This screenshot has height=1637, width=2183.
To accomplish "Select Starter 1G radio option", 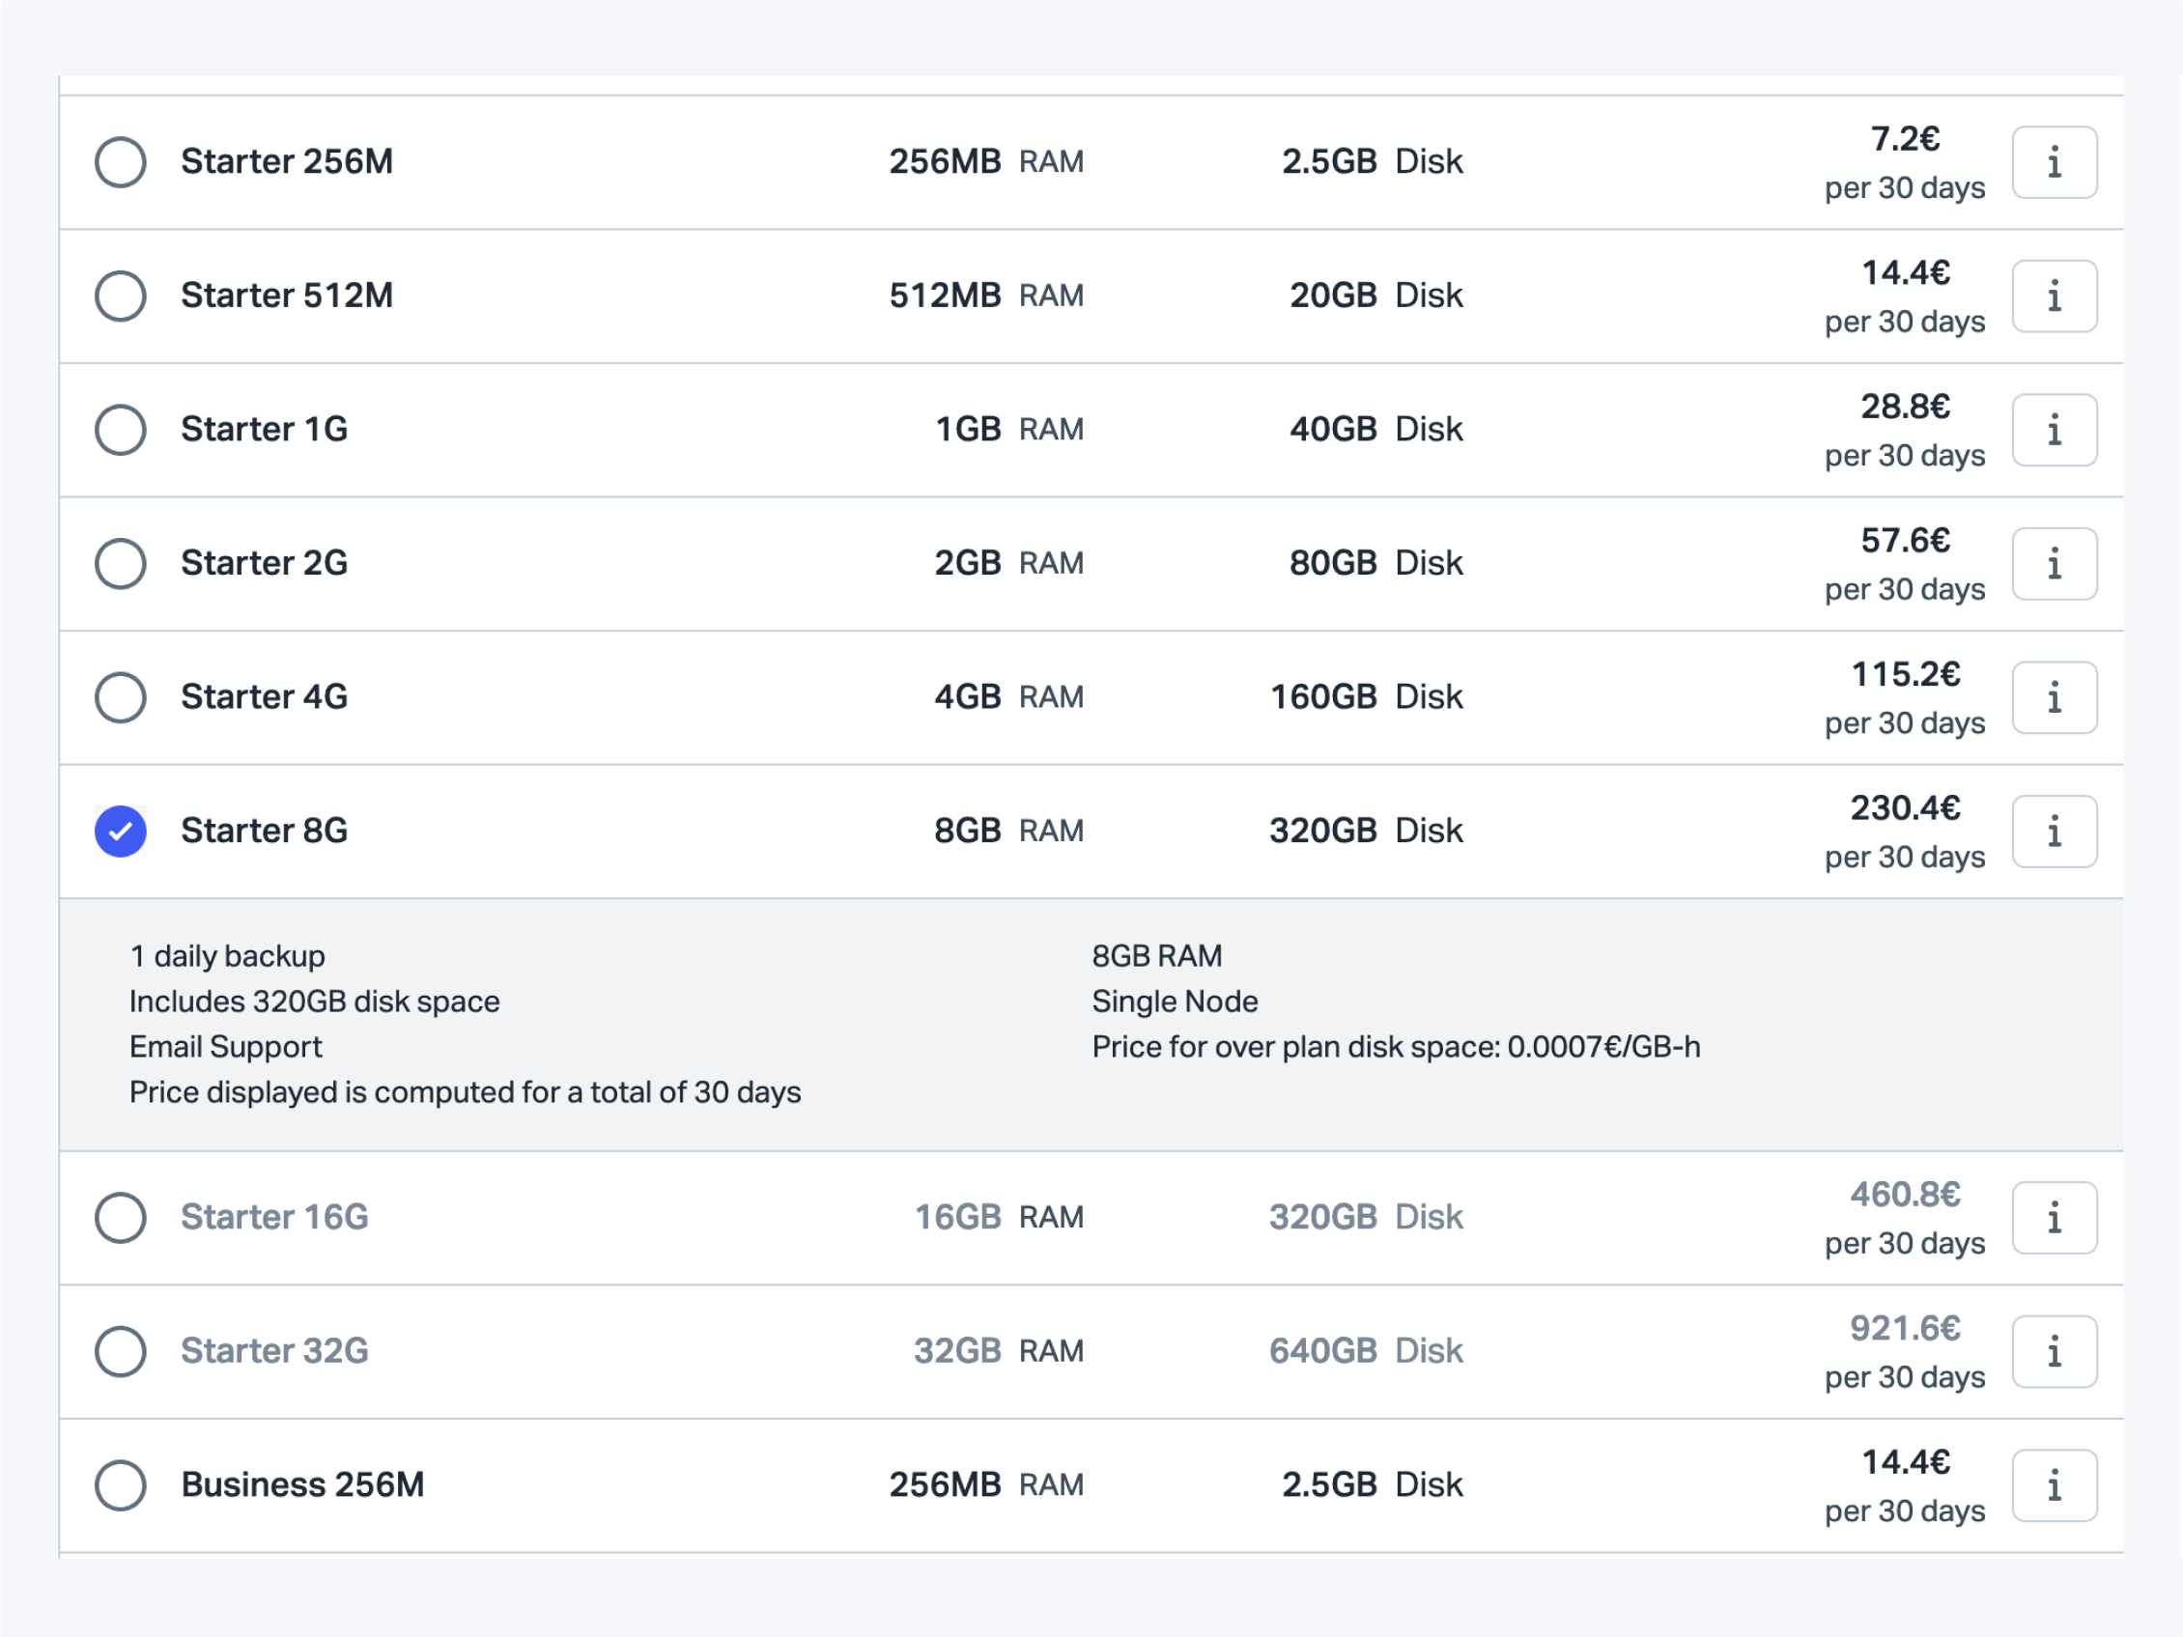I will (121, 430).
